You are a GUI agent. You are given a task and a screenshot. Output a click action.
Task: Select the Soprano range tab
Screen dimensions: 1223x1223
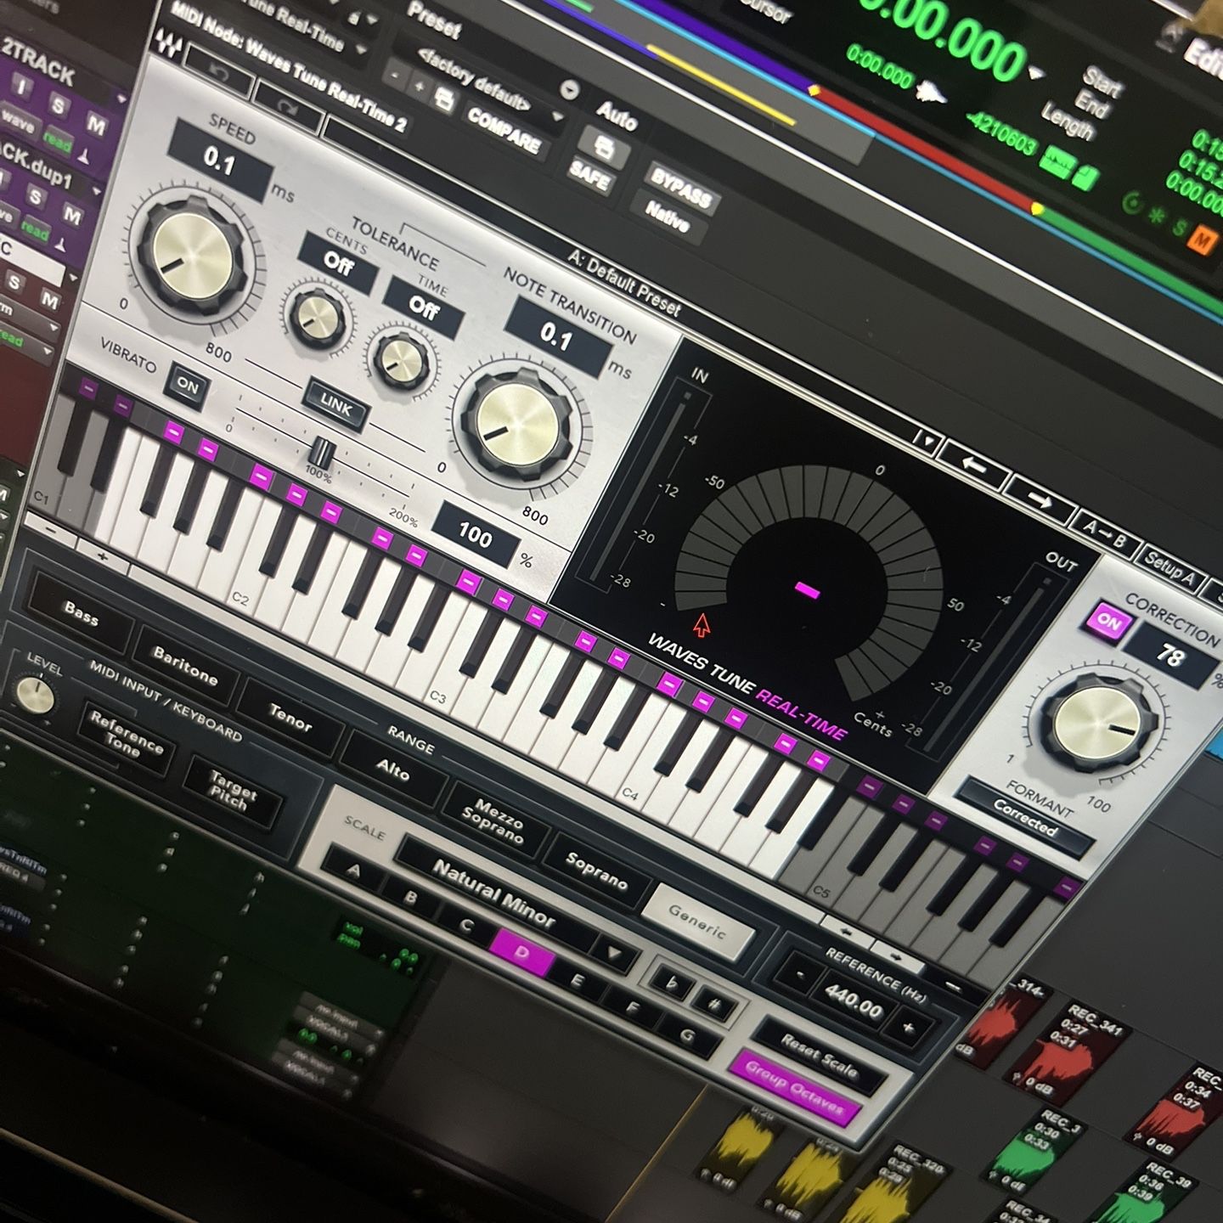pos(596,872)
